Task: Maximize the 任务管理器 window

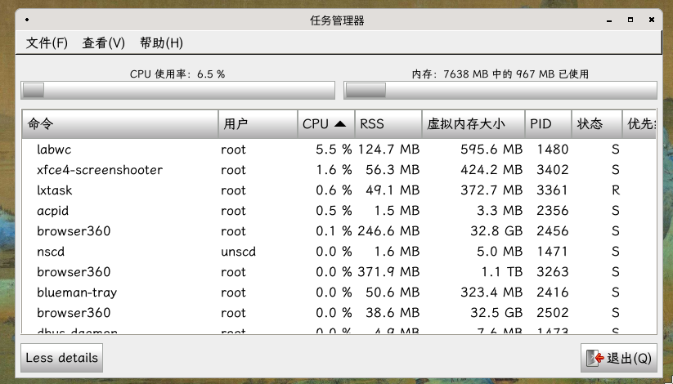Action: 630,20
